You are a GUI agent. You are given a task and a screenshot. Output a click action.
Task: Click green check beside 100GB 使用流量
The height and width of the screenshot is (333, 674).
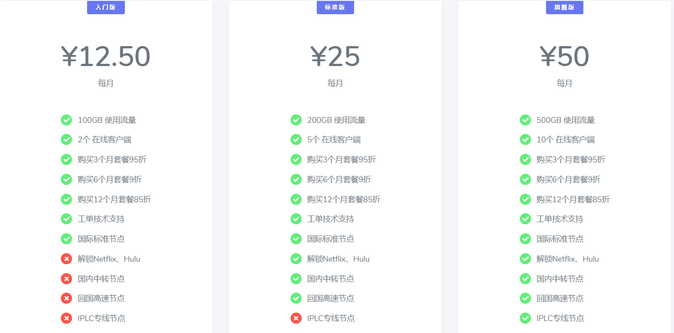[x=66, y=120]
